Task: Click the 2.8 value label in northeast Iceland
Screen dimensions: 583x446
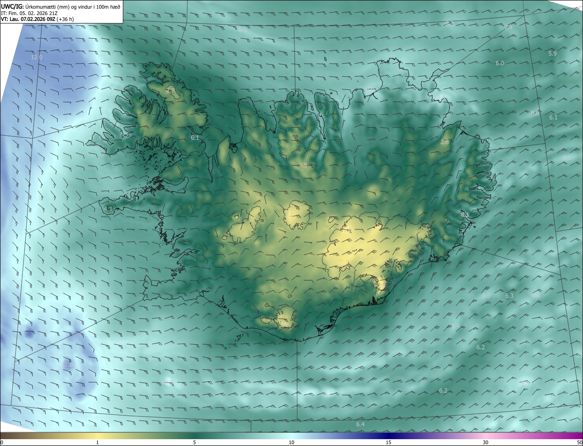Action: (x=445, y=142)
